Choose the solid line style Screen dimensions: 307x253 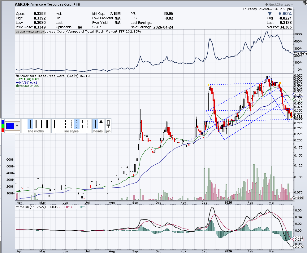pos(54,124)
